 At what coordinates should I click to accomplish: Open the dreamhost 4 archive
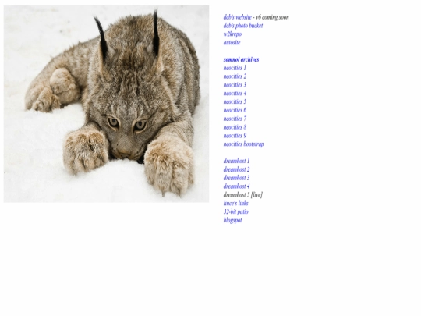[236, 186]
